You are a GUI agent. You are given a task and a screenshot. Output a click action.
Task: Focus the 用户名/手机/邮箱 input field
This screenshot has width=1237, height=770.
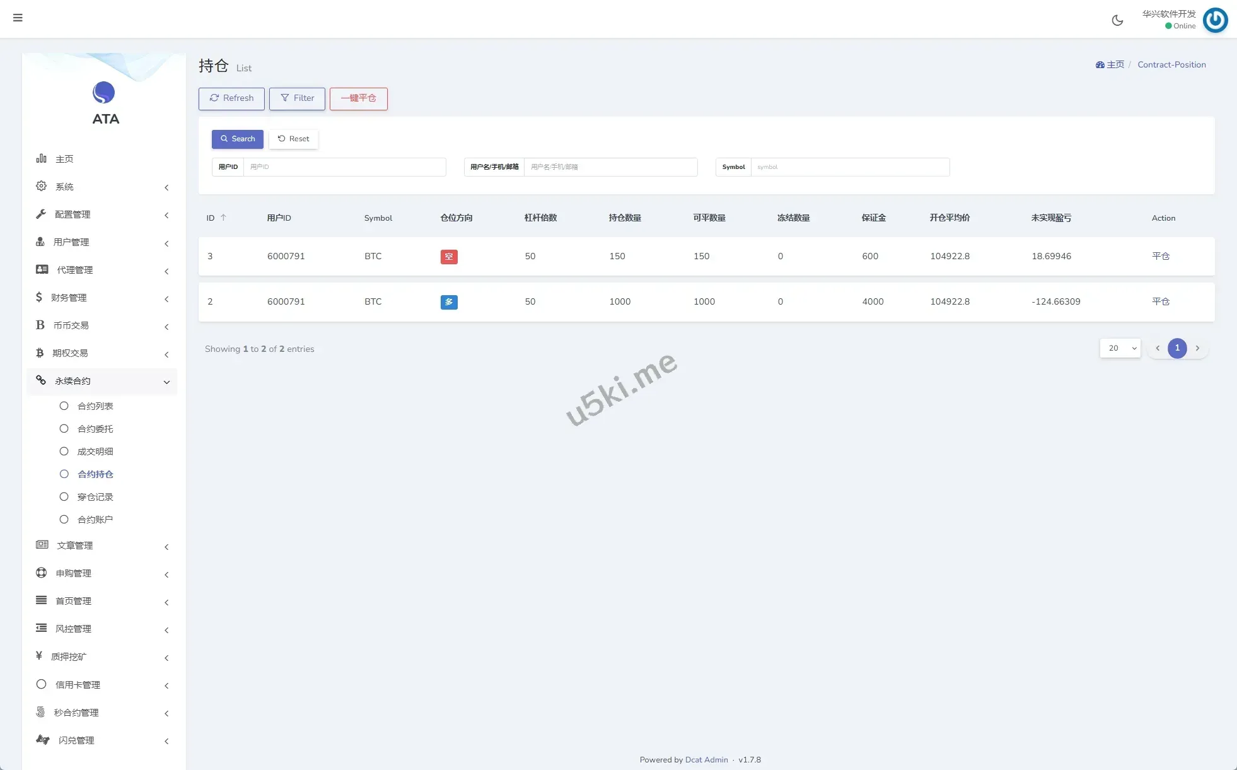[610, 167]
